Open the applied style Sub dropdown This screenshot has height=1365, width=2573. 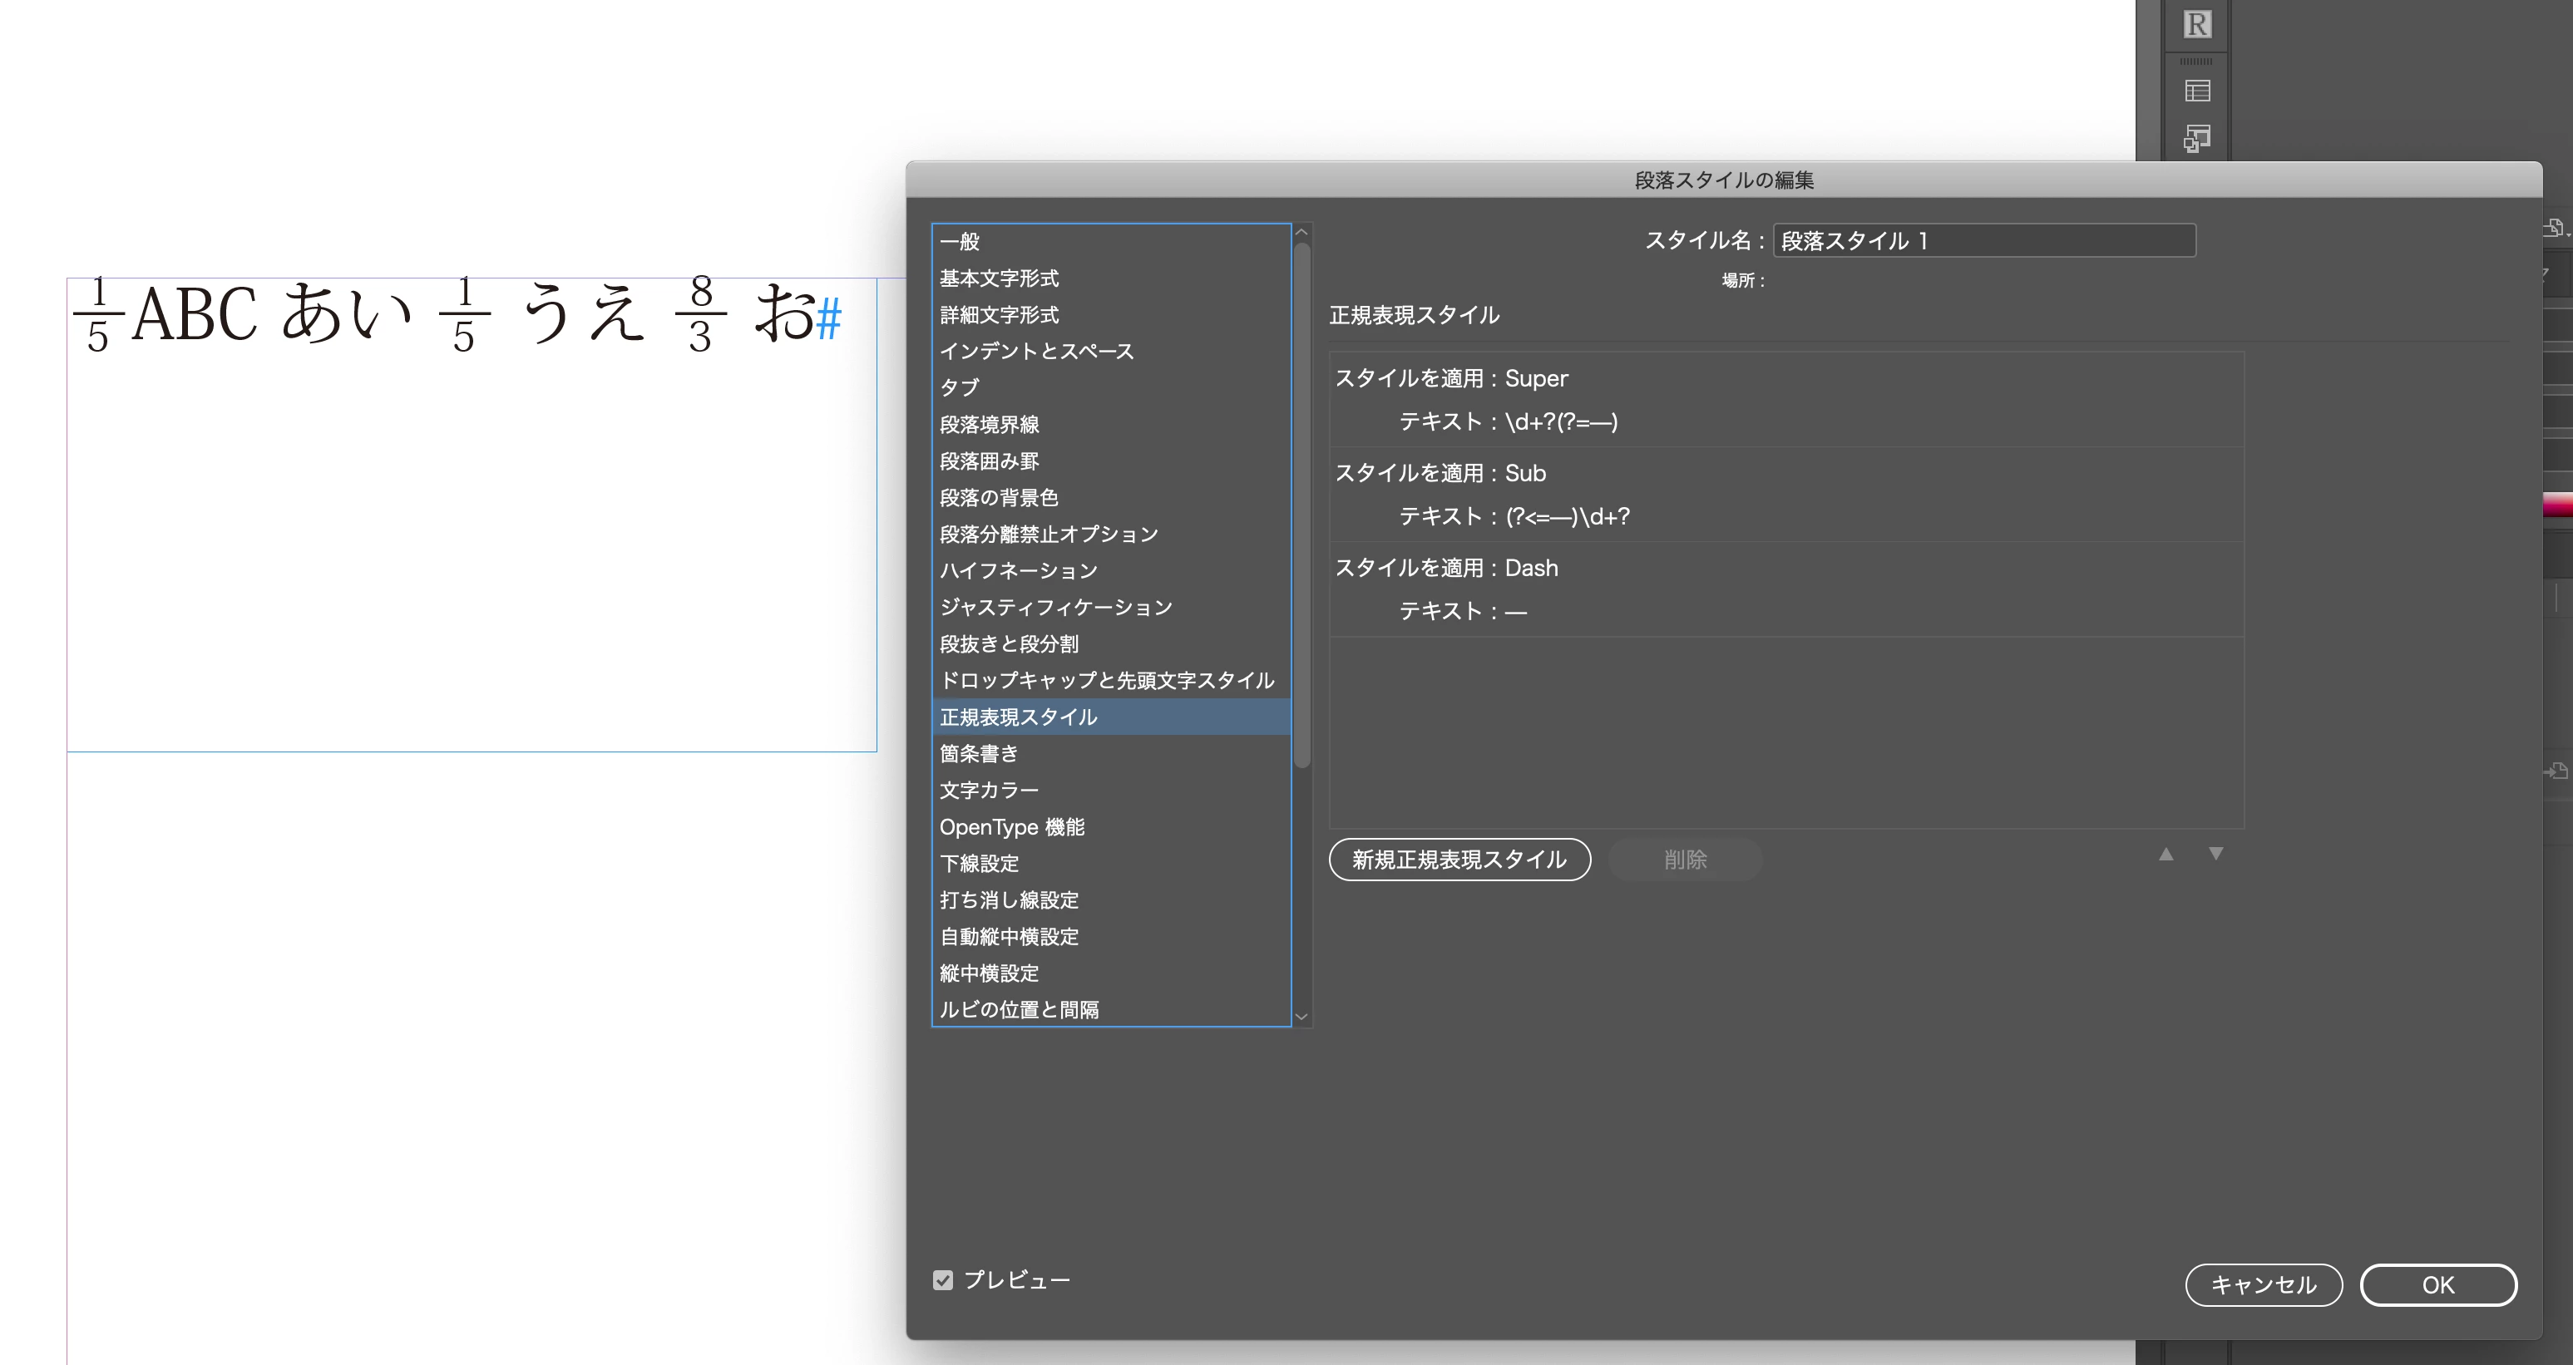pyautogui.click(x=1525, y=473)
